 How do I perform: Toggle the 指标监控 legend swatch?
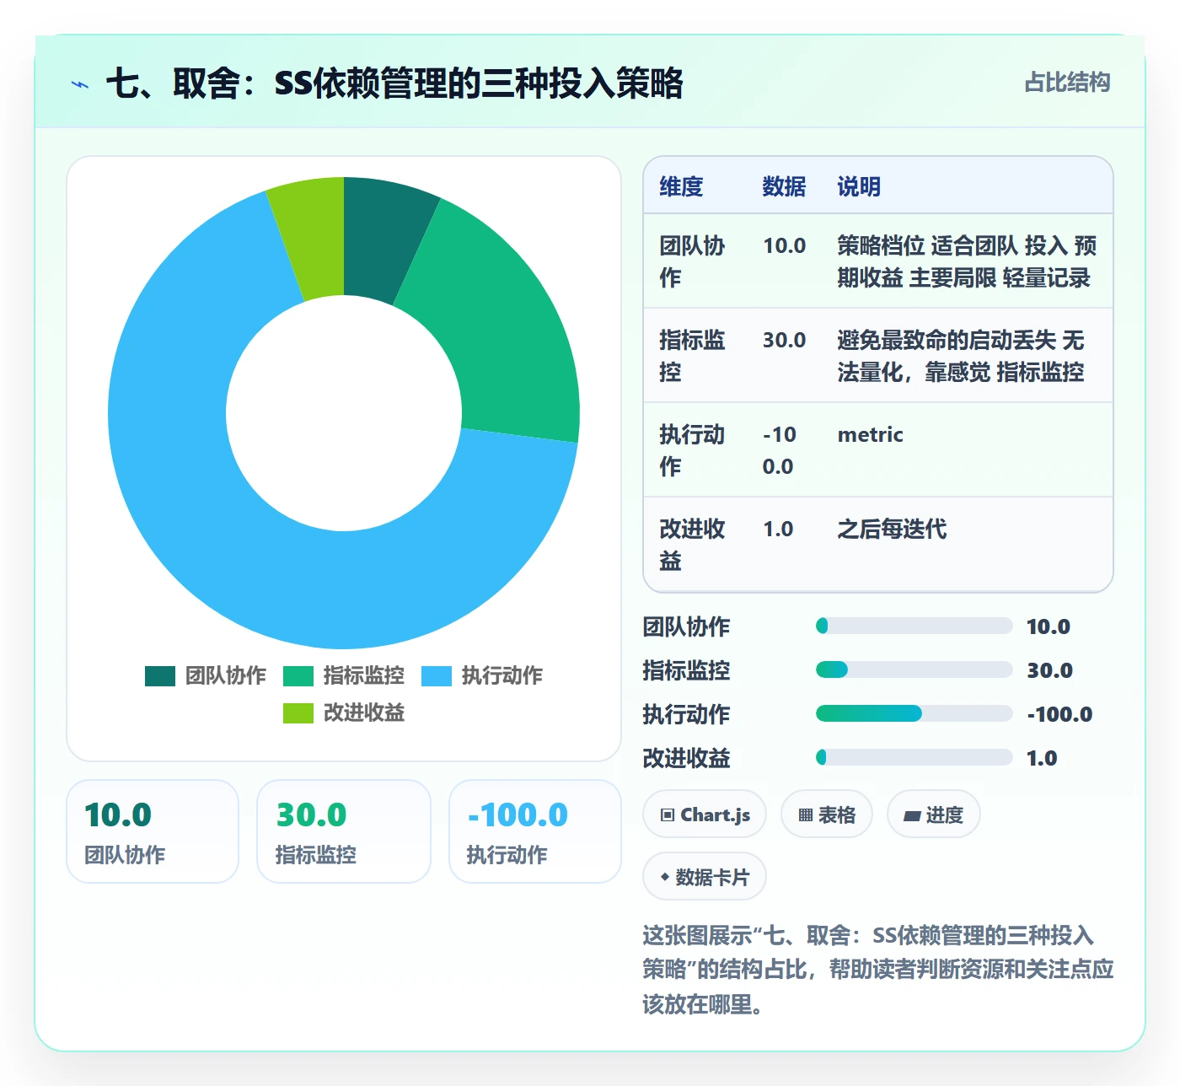[298, 676]
